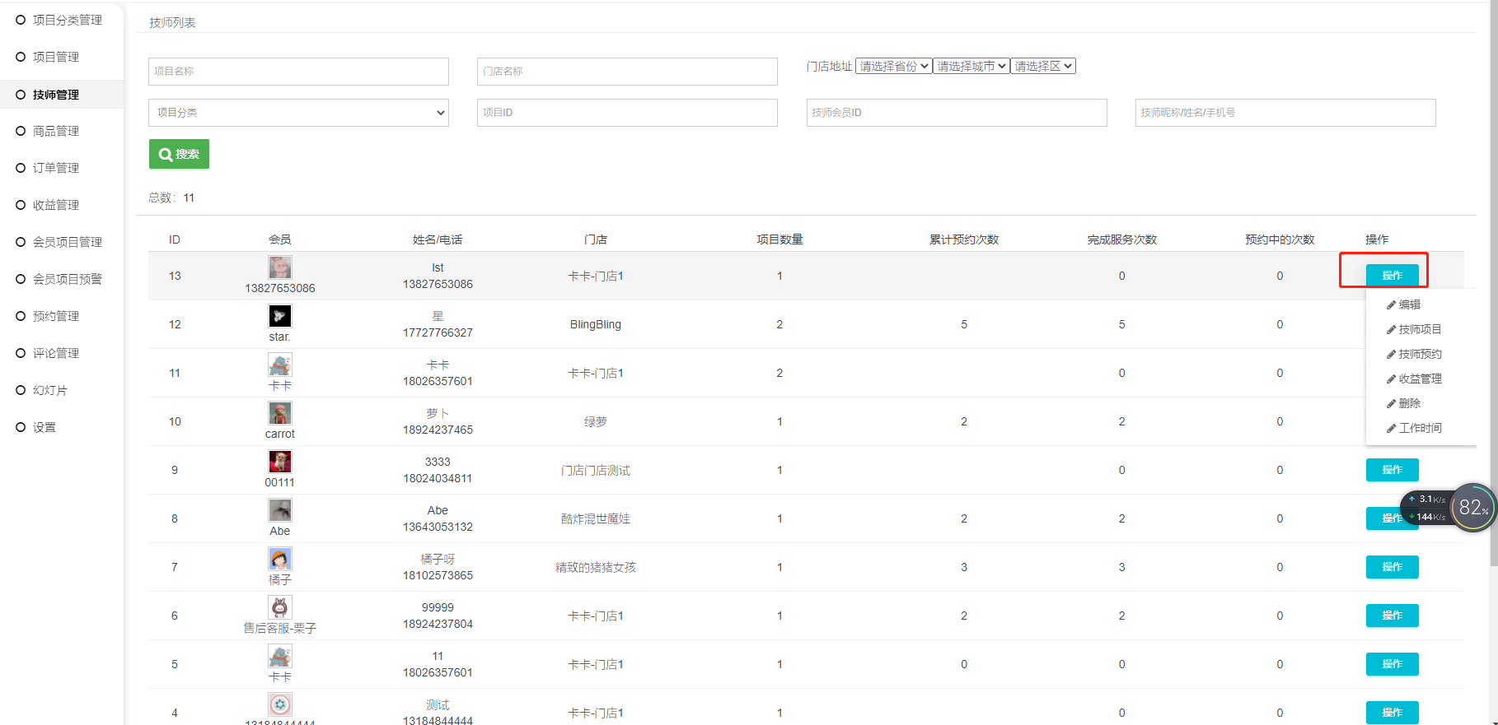Focus the 技师会员ID input field

point(957,113)
